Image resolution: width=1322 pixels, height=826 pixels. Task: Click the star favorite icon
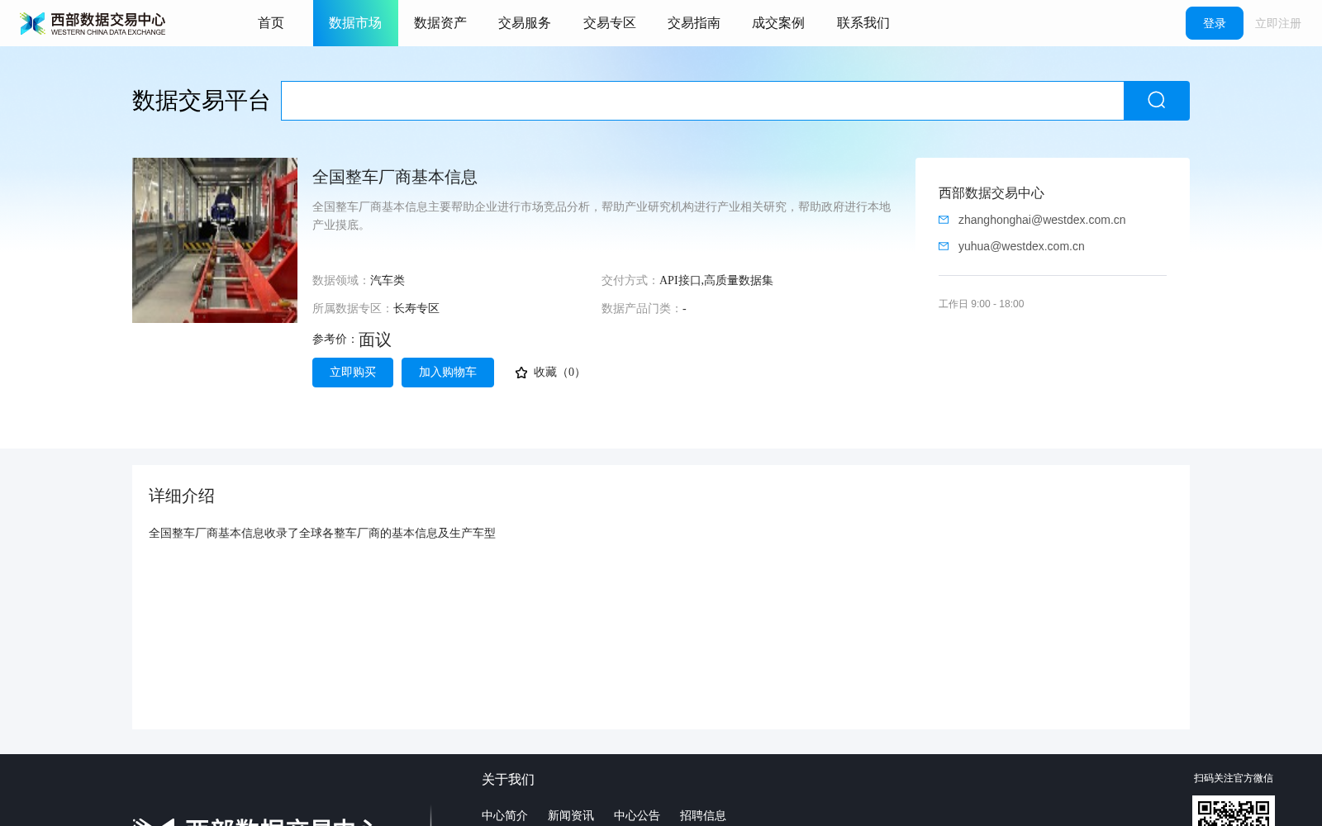521,373
